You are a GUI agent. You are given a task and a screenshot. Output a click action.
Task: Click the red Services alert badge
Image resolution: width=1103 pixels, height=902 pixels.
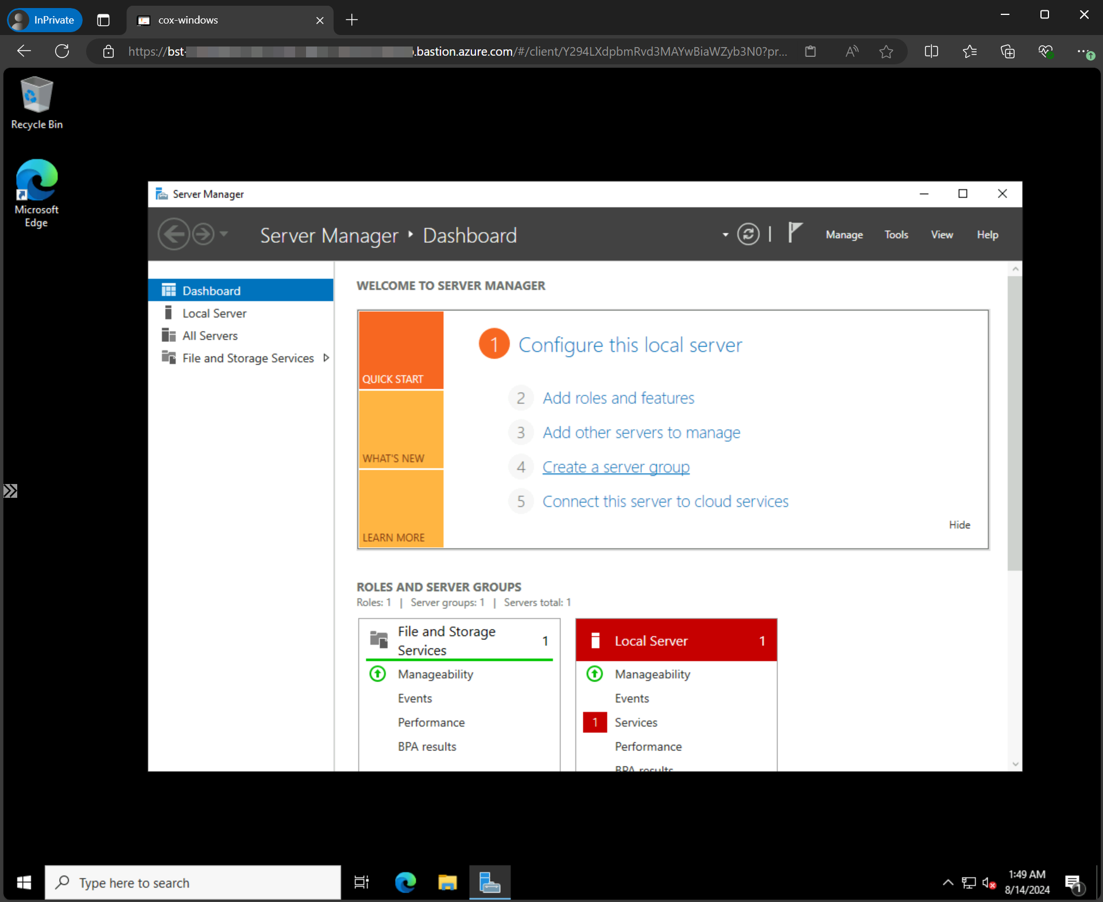pyautogui.click(x=595, y=722)
